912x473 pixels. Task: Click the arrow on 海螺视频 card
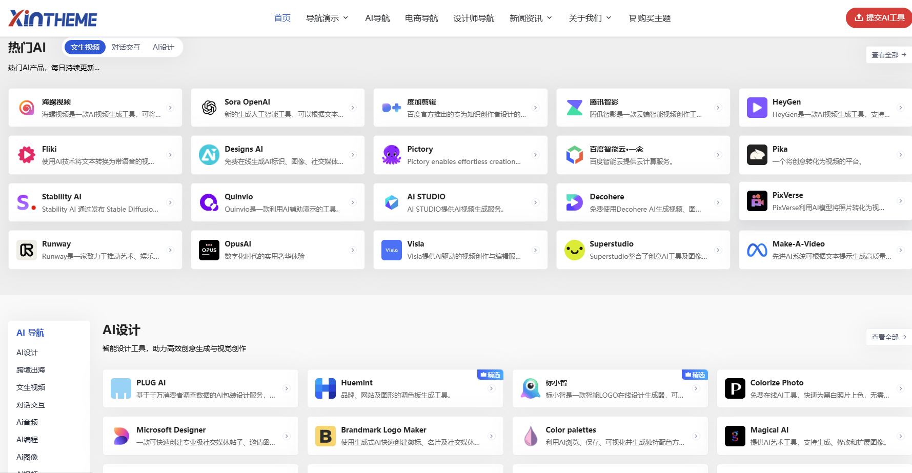point(171,108)
